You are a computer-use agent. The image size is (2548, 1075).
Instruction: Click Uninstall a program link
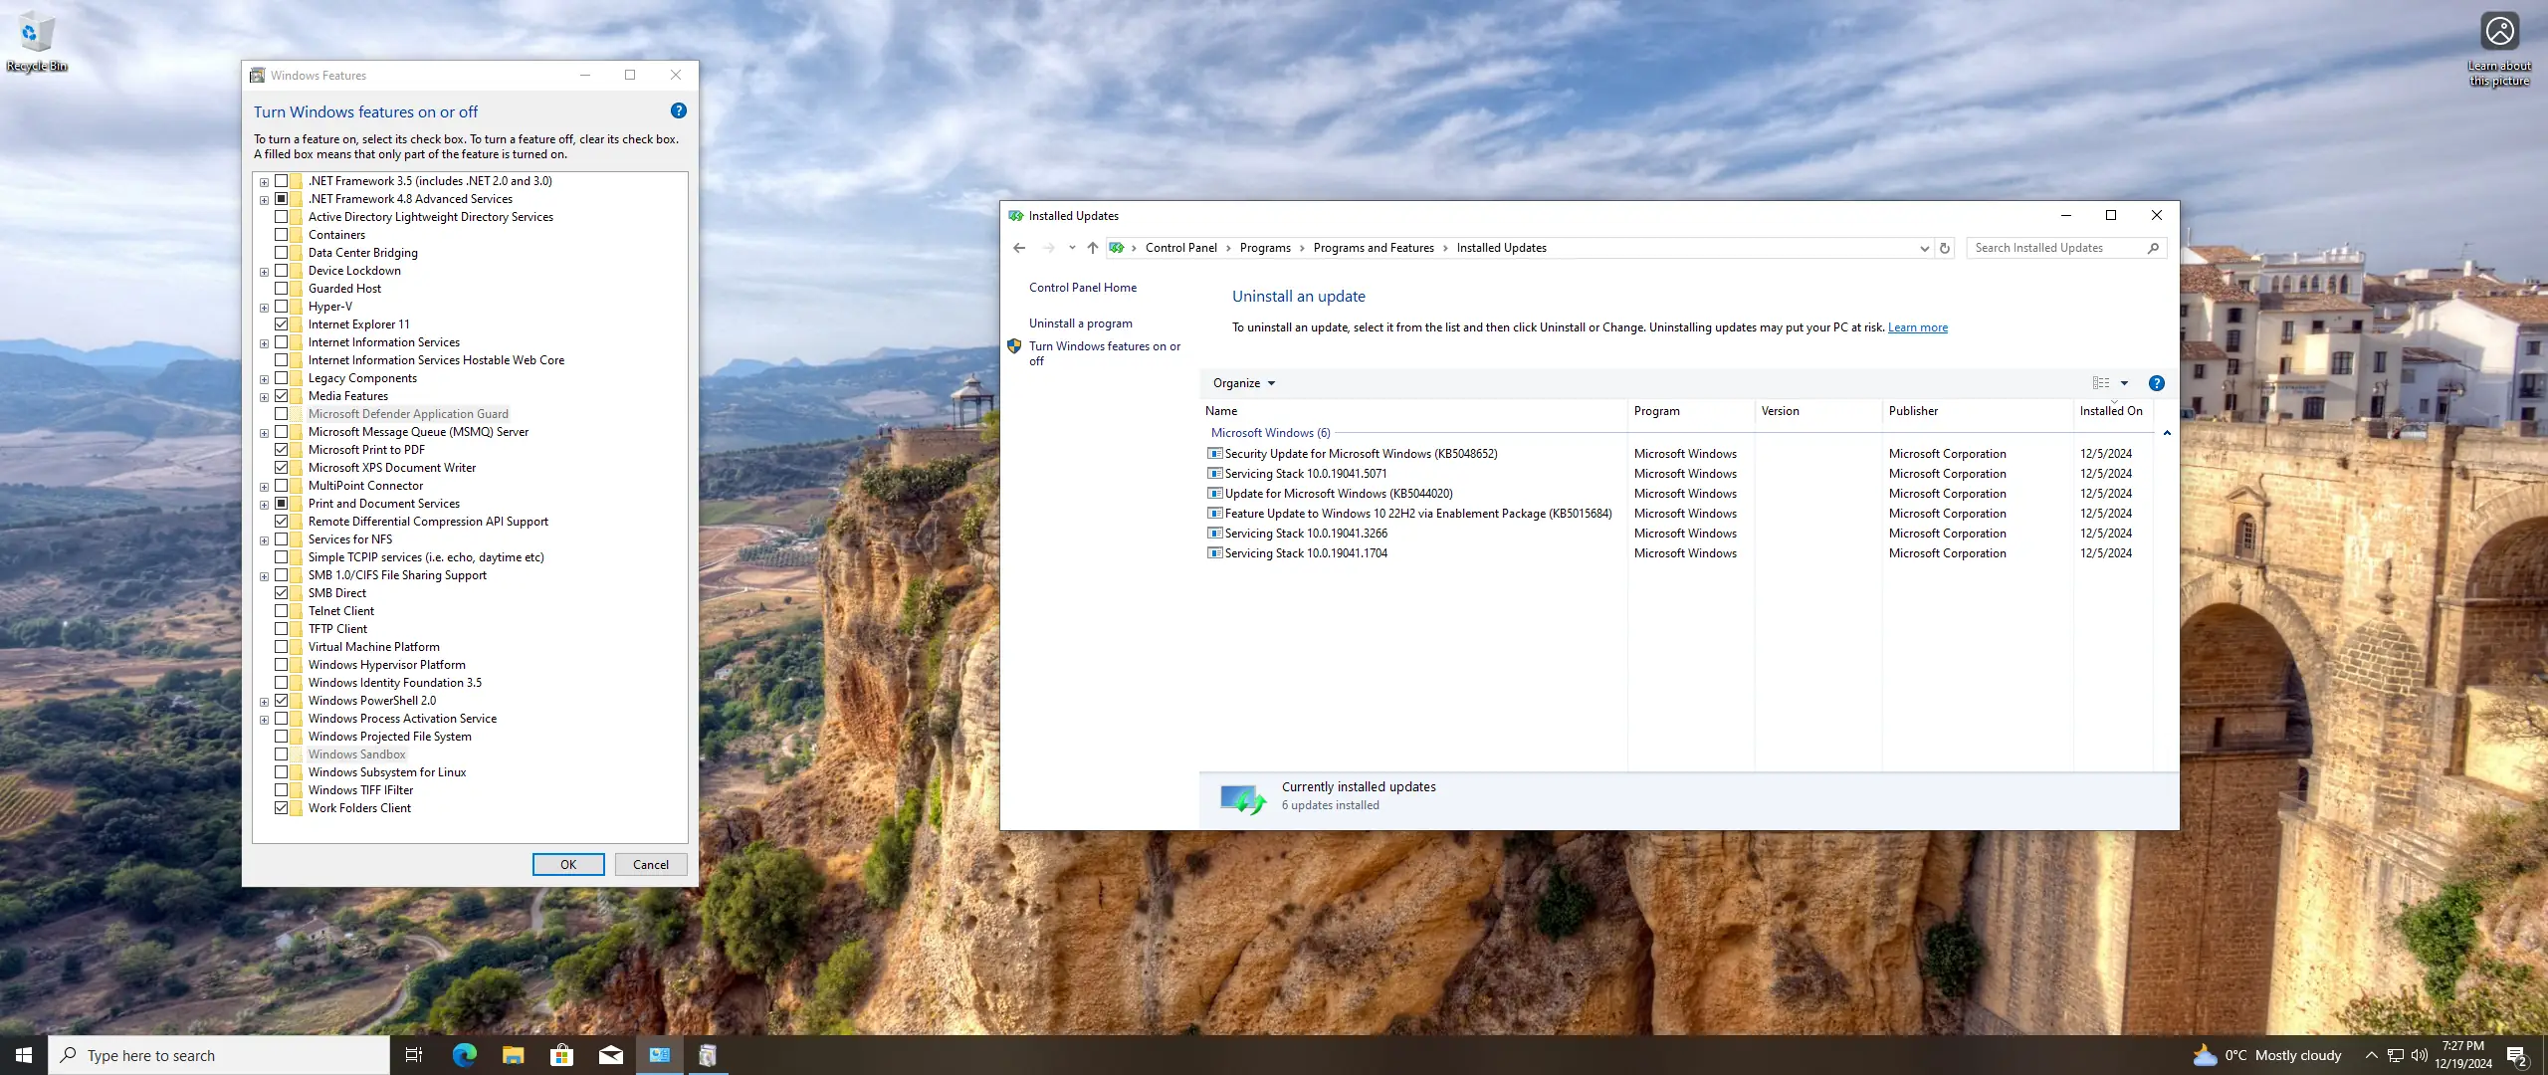coord(1080,323)
